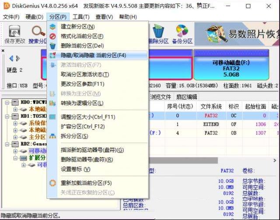Viewport: 280px width, 220px height.
Task: Expand the 本地磁 partition under HD0
Action: click(15, 109)
